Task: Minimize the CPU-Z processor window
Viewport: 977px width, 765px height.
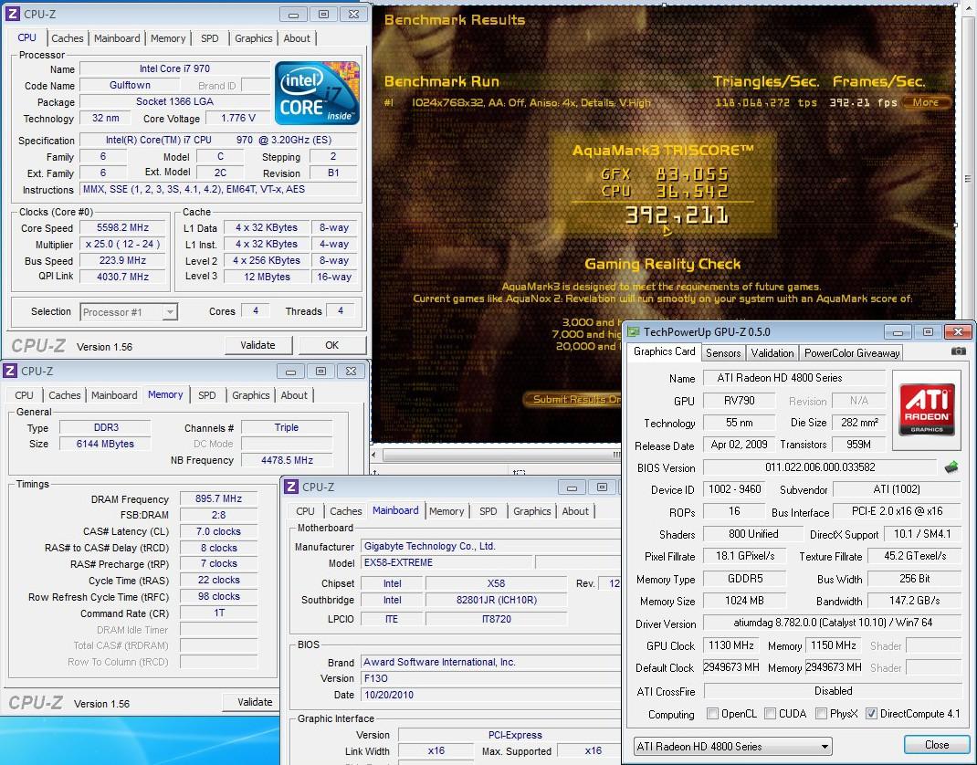Action: coord(293,14)
